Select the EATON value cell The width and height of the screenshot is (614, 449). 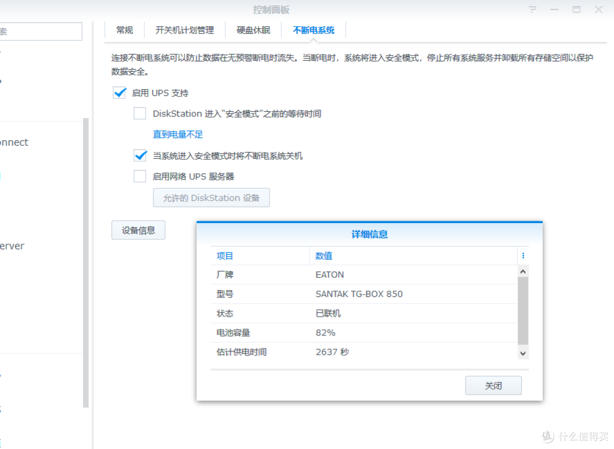click(330, 275)
